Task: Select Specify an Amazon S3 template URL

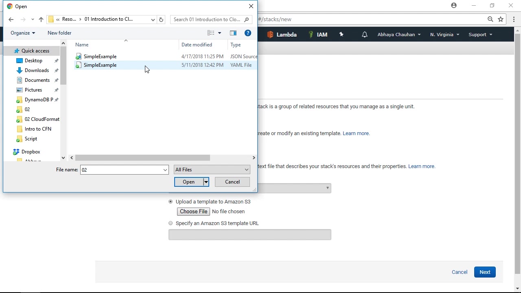Action: coord(171,223)
